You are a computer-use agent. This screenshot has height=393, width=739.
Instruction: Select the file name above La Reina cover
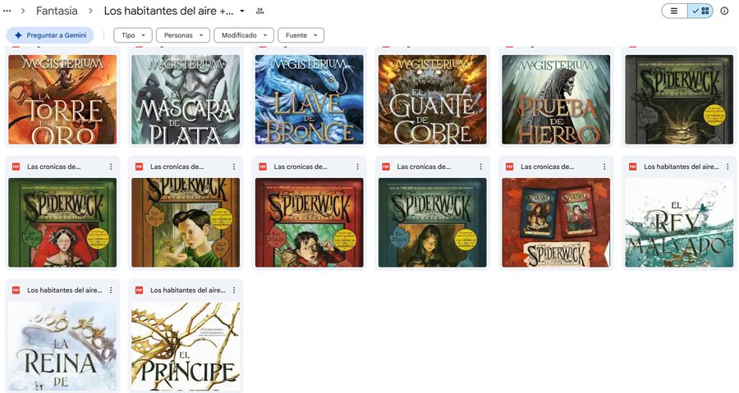[65, 290]
